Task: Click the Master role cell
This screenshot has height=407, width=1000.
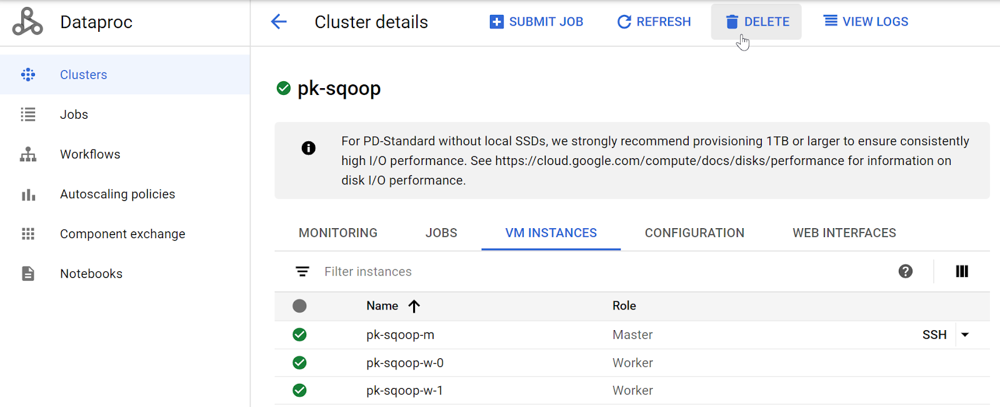Action: pos(632,335)
